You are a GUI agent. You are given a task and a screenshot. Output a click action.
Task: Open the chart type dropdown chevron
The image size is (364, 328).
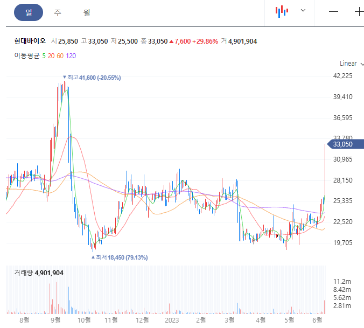tap(303, 10)
